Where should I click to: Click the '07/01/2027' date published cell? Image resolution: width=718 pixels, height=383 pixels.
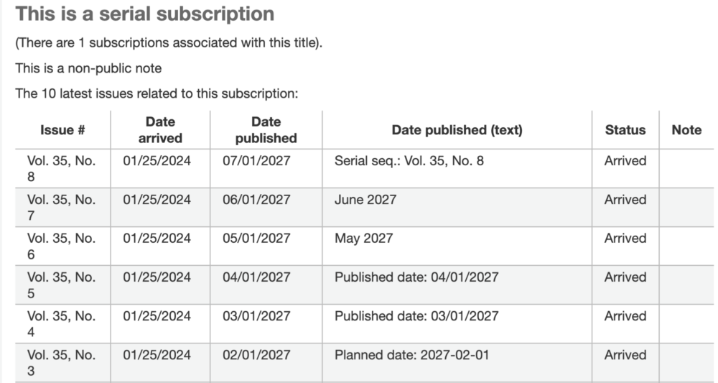[x=266, y=169]
